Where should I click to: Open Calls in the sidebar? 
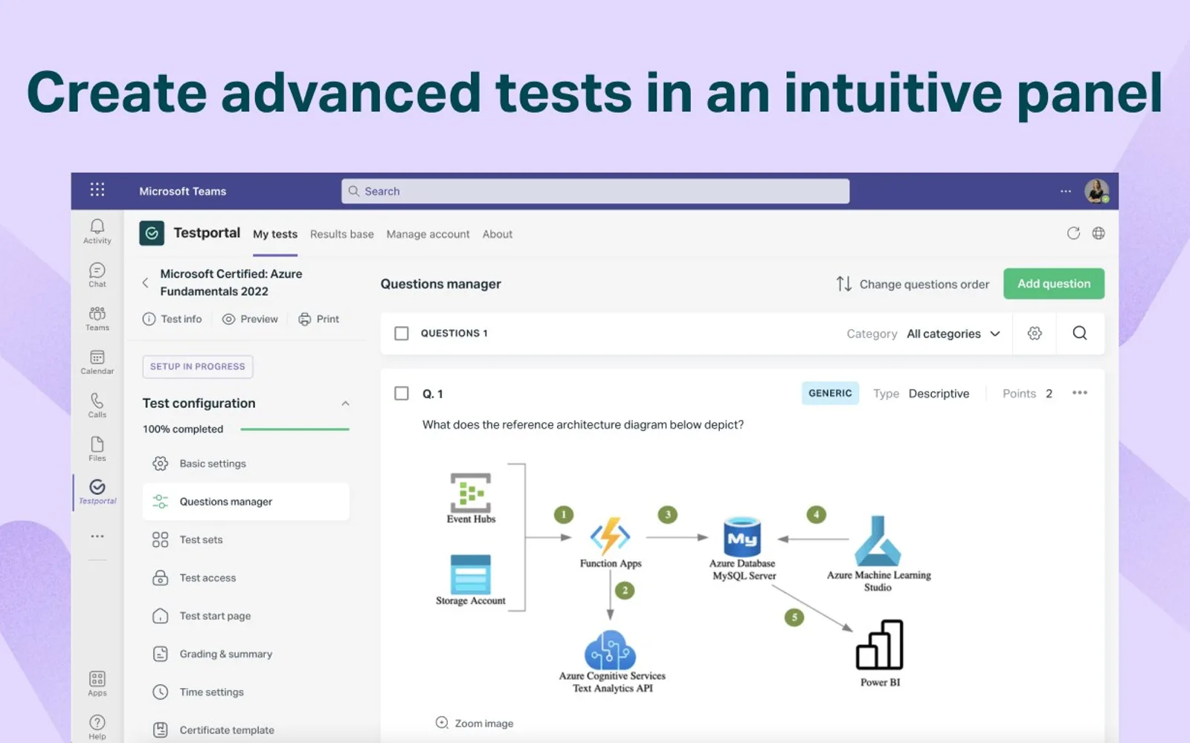[97, 405]
